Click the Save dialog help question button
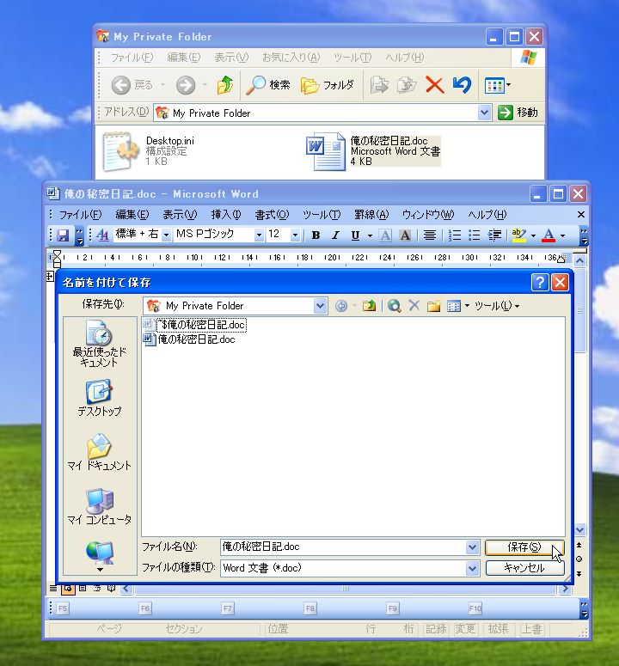Screen dimensions: 619x666 [x=540, y=283]
